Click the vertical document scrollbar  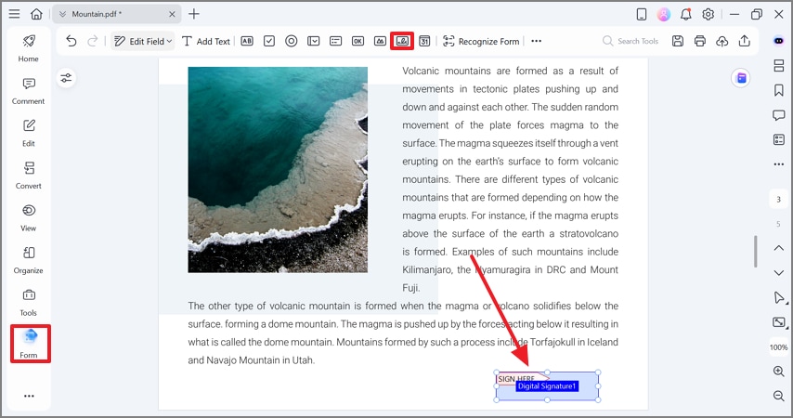(x=756, y=251)
